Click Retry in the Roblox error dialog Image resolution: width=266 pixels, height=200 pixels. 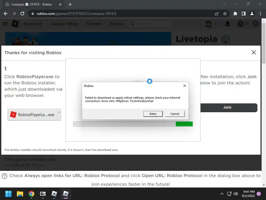pos(153,114)
